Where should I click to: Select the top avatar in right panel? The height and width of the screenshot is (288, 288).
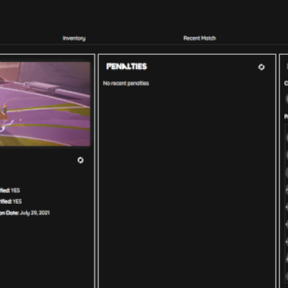coord(287,99)
